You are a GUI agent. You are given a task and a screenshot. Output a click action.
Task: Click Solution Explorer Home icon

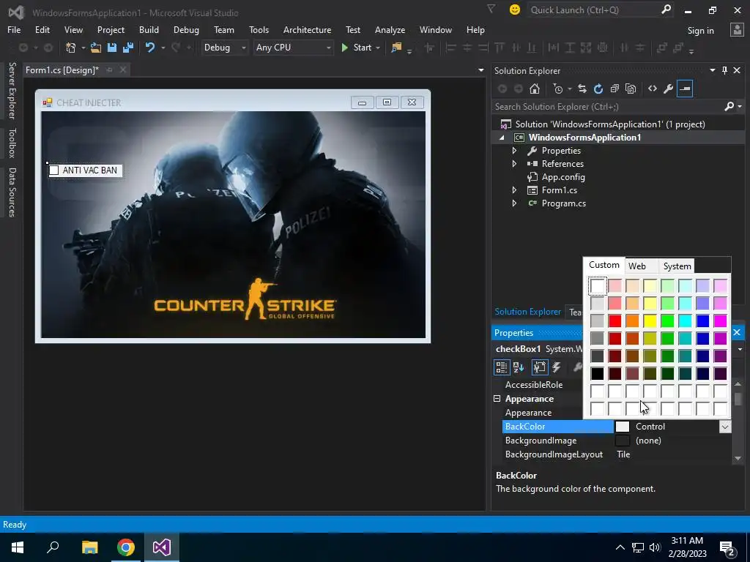pyautogui.click(x=535, y=89)
